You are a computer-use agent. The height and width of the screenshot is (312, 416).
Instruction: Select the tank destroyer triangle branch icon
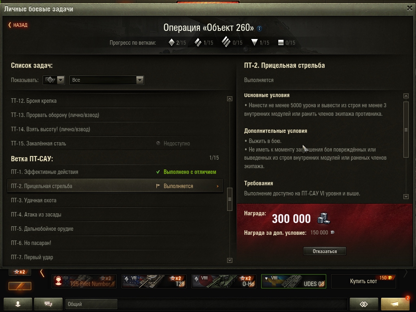pyautogui.click(x=254, y=42)
